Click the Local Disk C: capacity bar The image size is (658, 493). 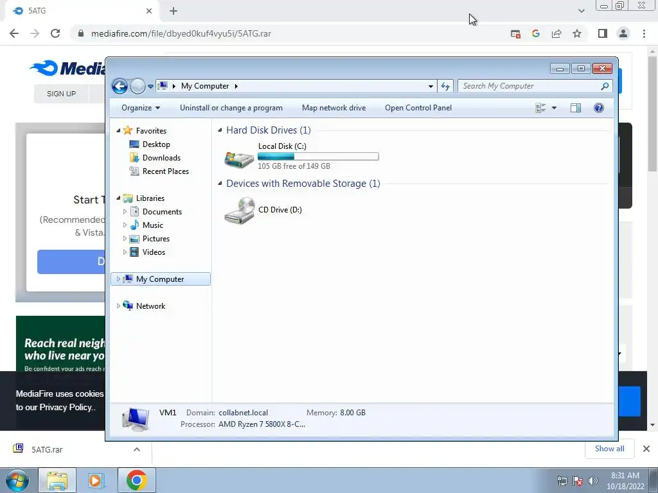tap(318, 157)
